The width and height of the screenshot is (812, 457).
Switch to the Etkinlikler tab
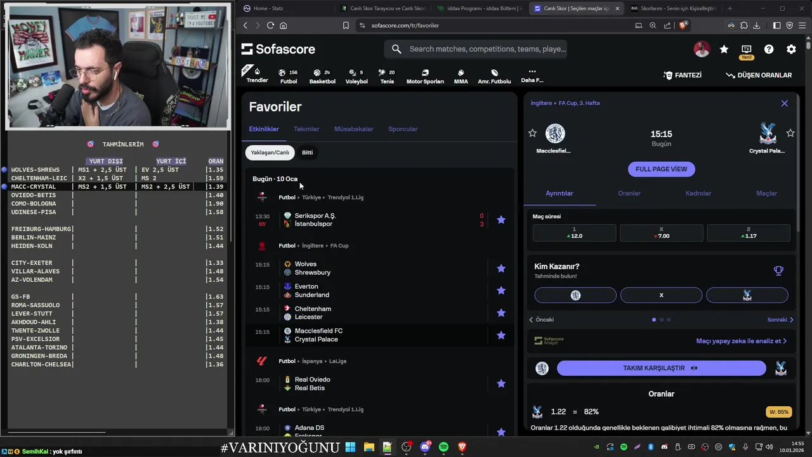pos(264,129)
